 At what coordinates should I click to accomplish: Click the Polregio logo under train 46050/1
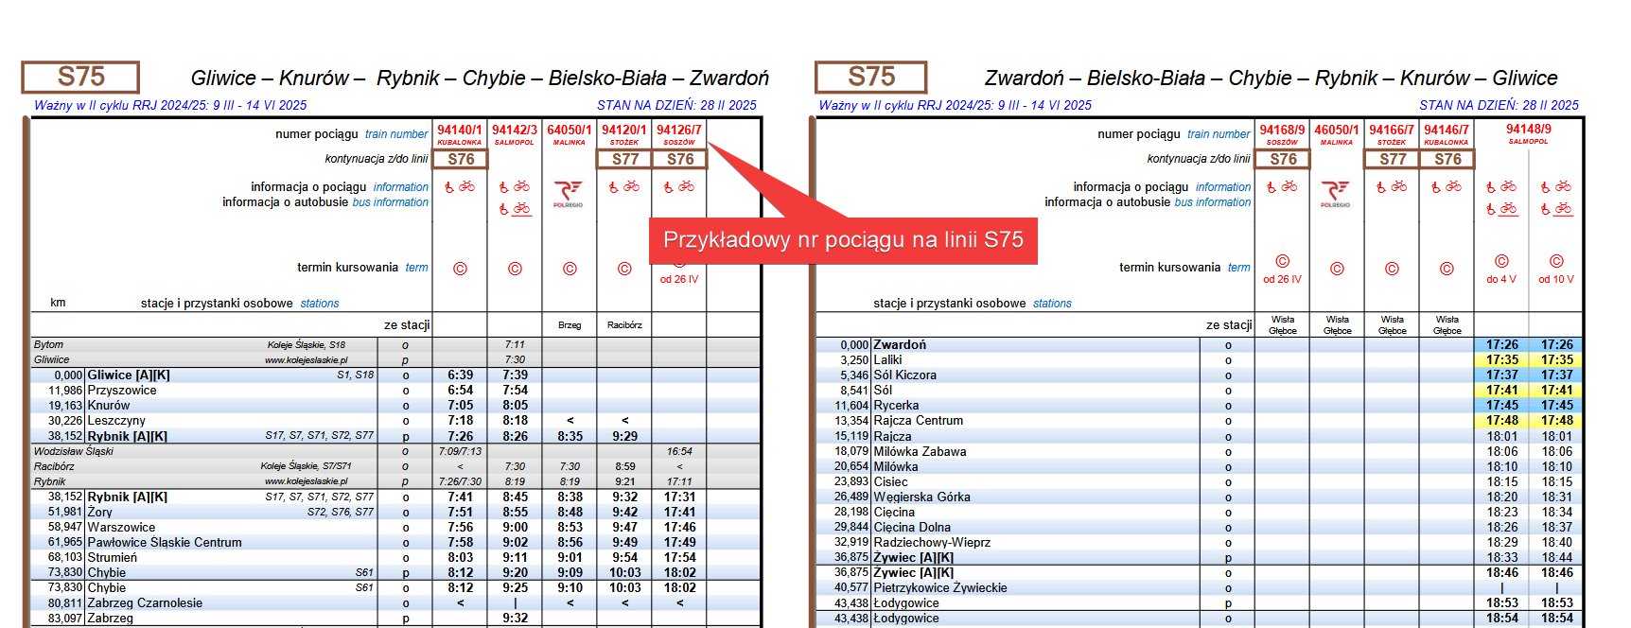[1336, 192]
